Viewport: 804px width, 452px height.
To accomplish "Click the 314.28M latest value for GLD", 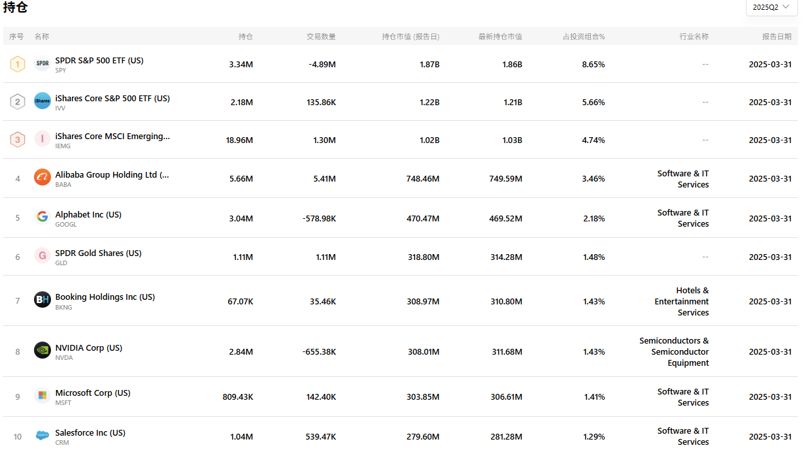I will [x=506, y=257].
